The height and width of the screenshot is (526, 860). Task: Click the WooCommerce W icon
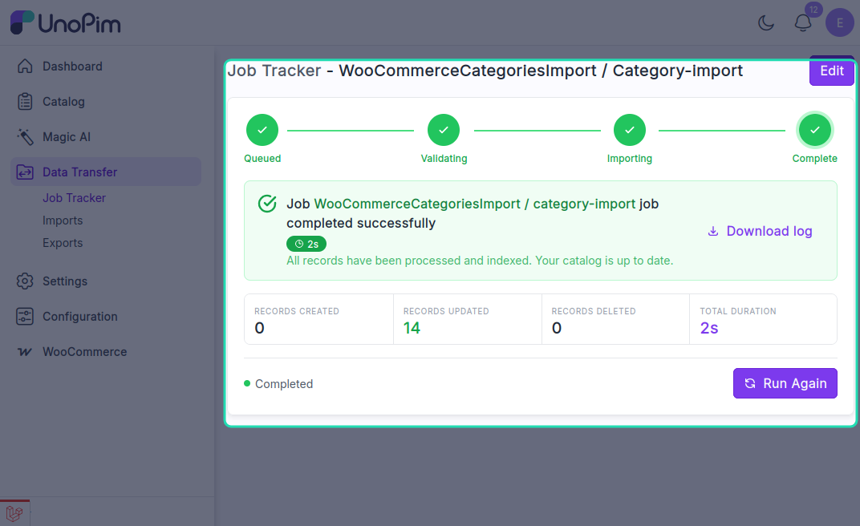click(25, 352)
